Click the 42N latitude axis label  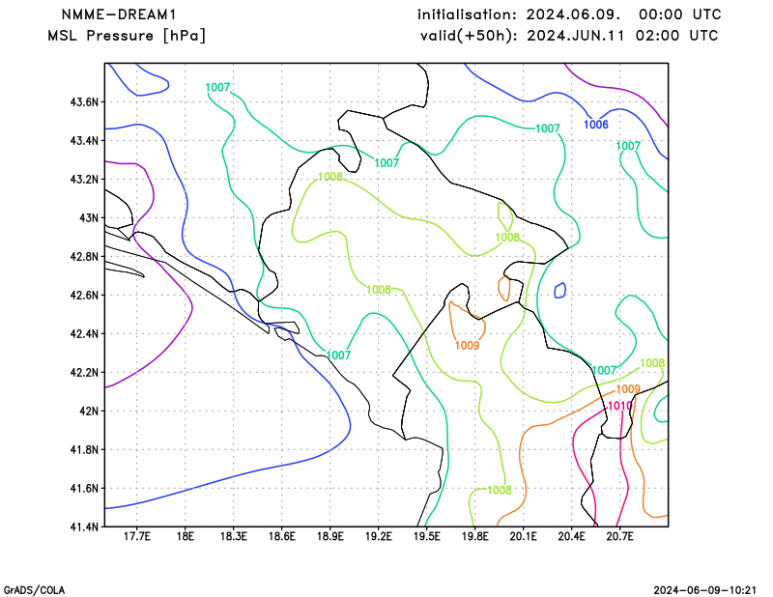click(89, 412)
